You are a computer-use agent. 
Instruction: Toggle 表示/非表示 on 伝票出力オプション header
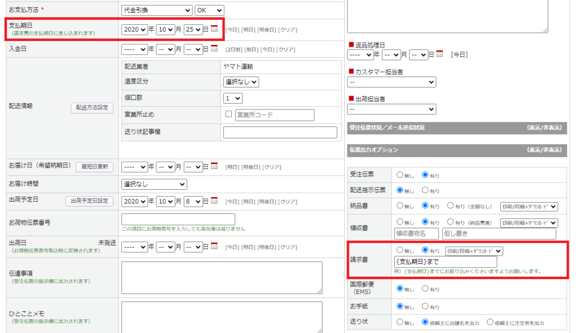(544, 150)
